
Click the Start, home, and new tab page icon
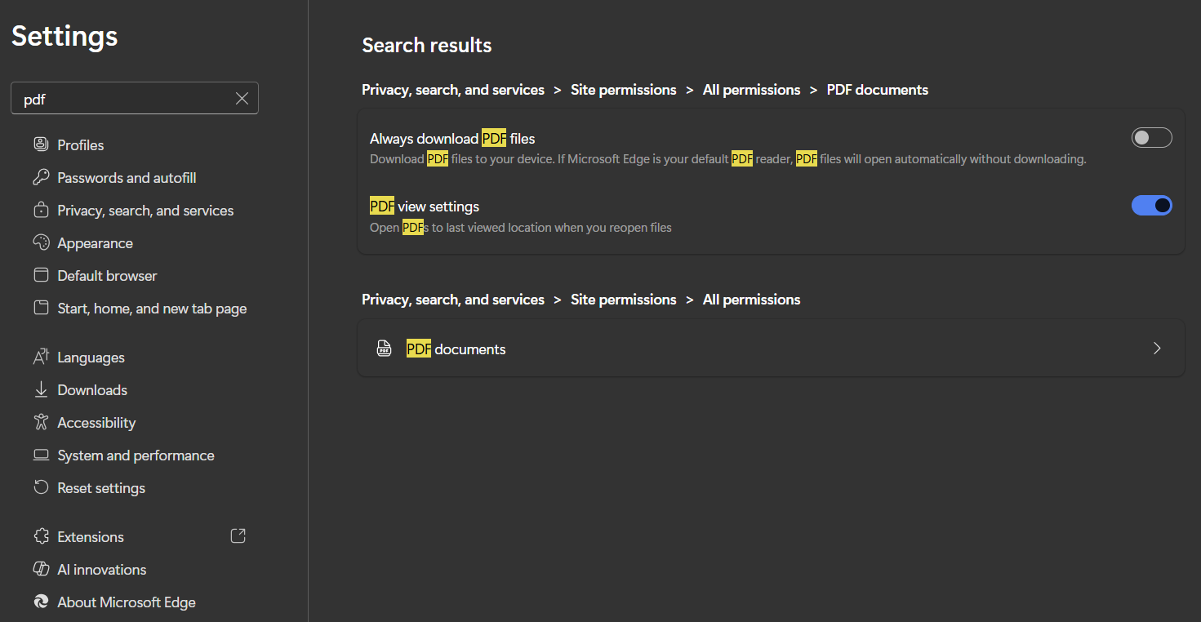pos(41,308)
